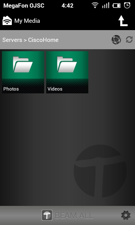Tap the up-level arrow icon
The image size is (135, 225).
coord(123,21)
